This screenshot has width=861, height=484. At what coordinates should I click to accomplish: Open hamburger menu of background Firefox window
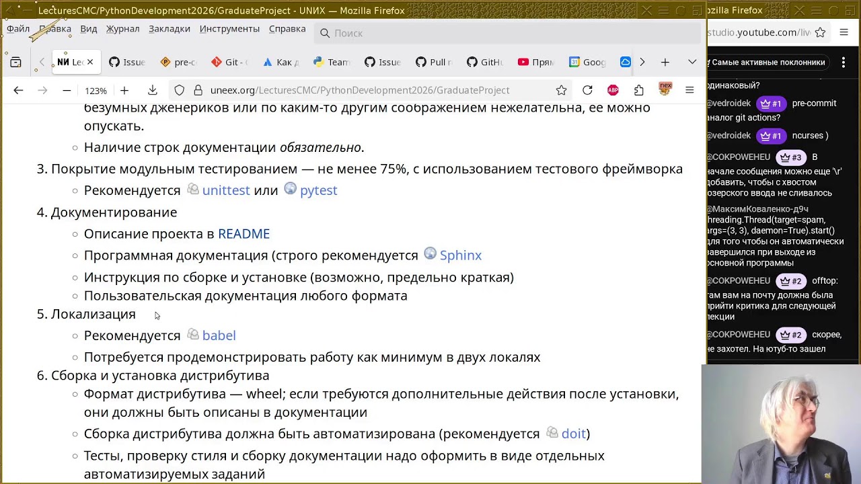click(844, 32)
